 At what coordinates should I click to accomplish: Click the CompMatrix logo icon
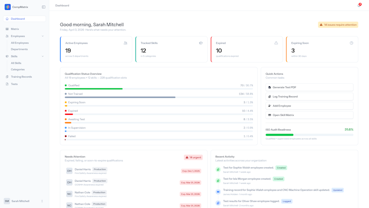click(x=7, y=7)
